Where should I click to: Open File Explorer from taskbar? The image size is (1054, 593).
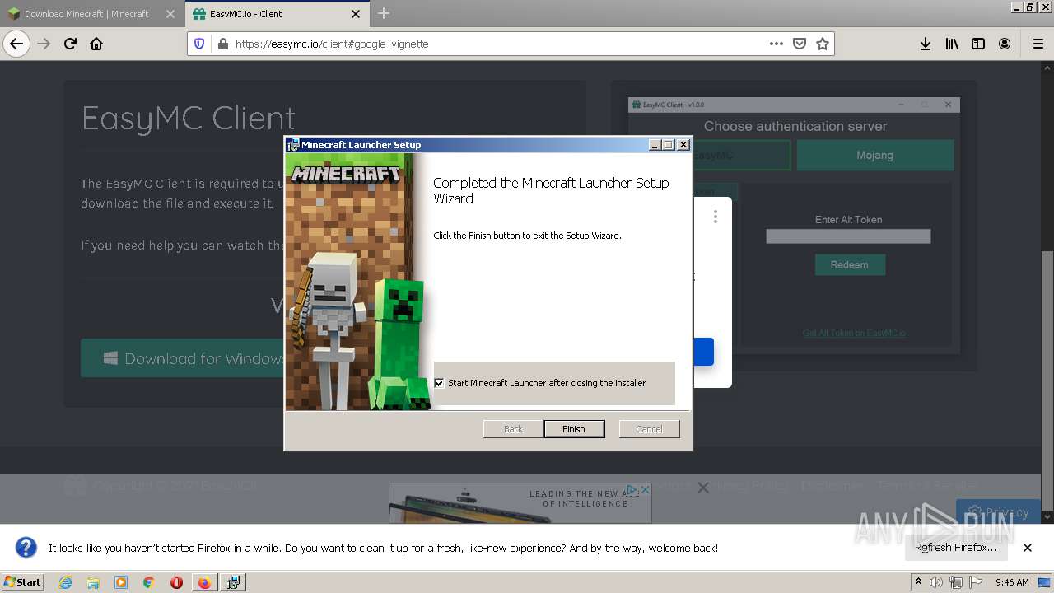pos(93,582)
